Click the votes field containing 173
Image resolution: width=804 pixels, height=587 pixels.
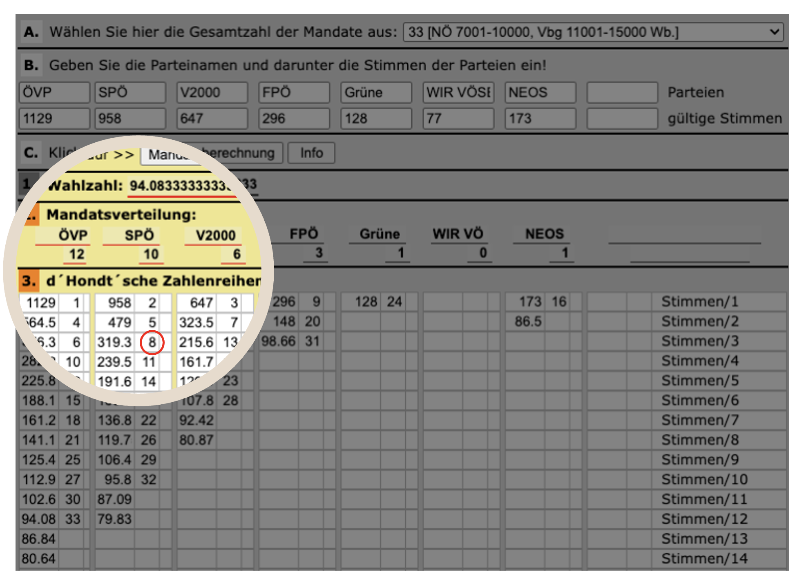(x=540, y=119)
